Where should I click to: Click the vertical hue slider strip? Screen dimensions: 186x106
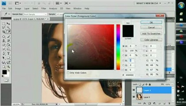coord(118,47)
